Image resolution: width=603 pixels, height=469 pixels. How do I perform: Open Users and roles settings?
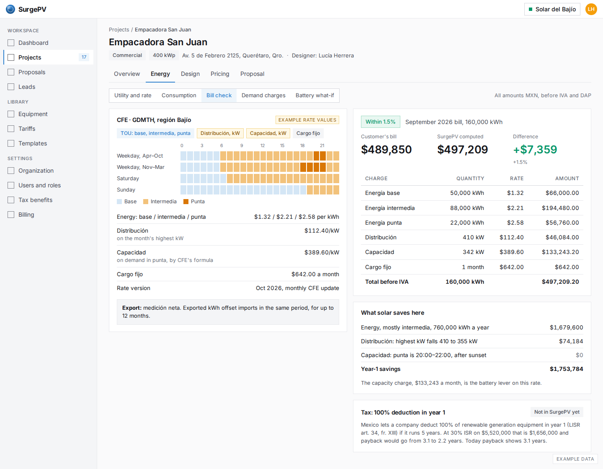point(48,185)
